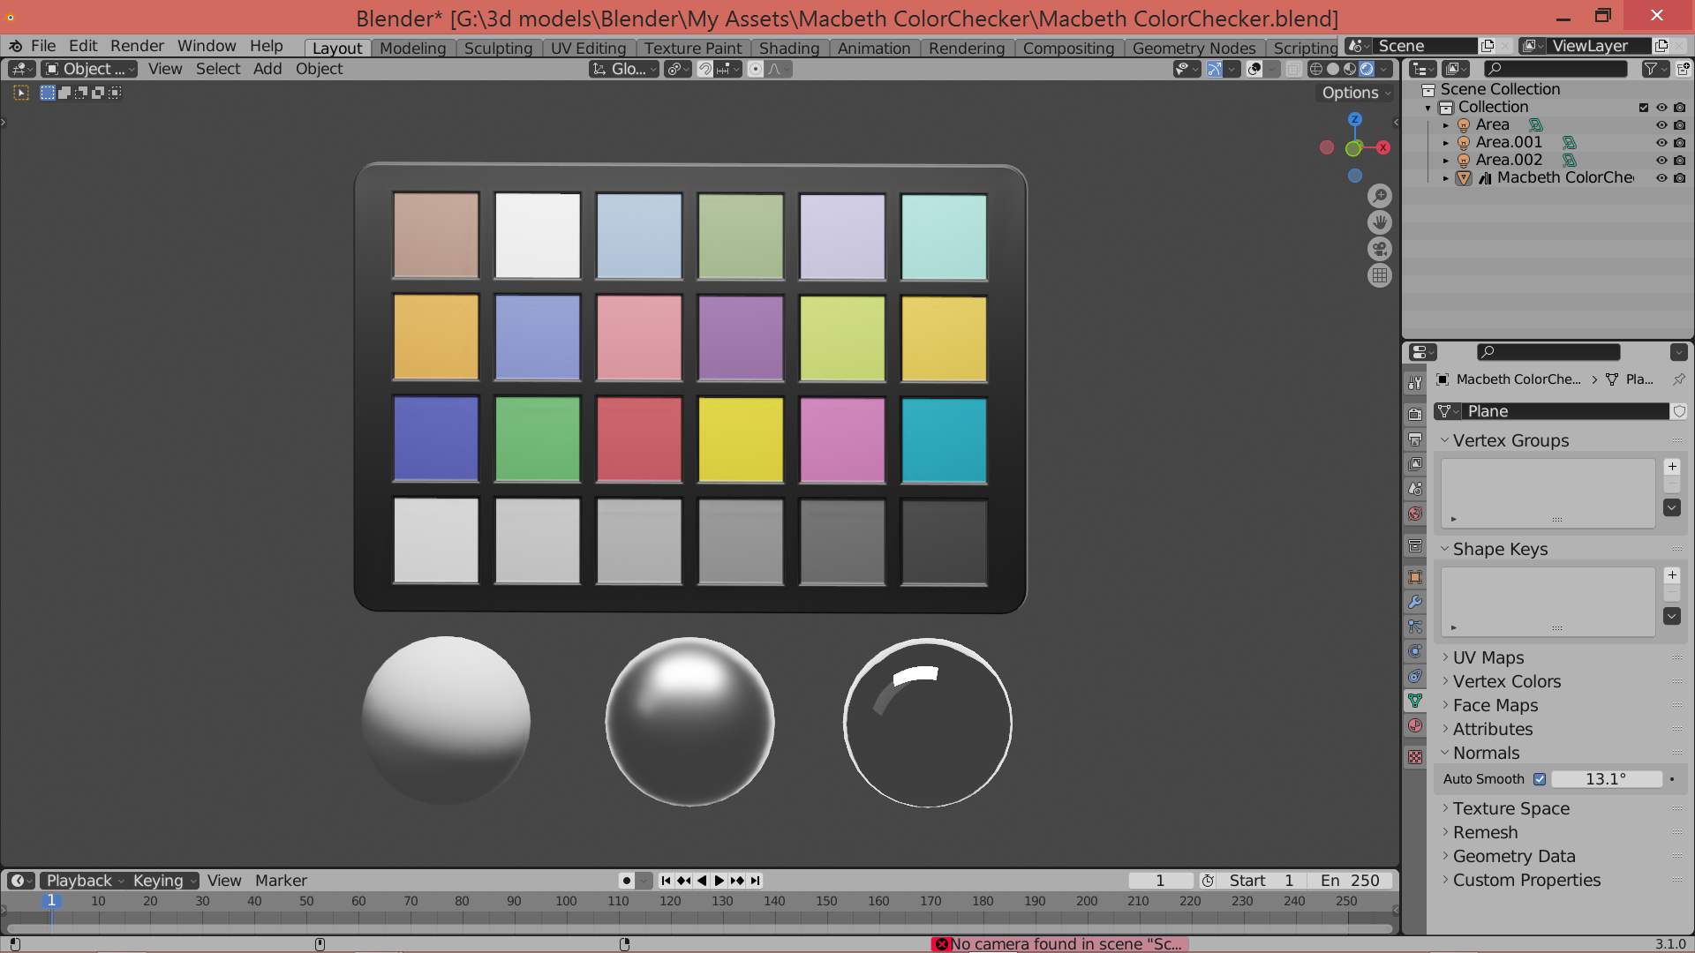Open the Render menu
1695x953 pixels.
coord(137,46)
